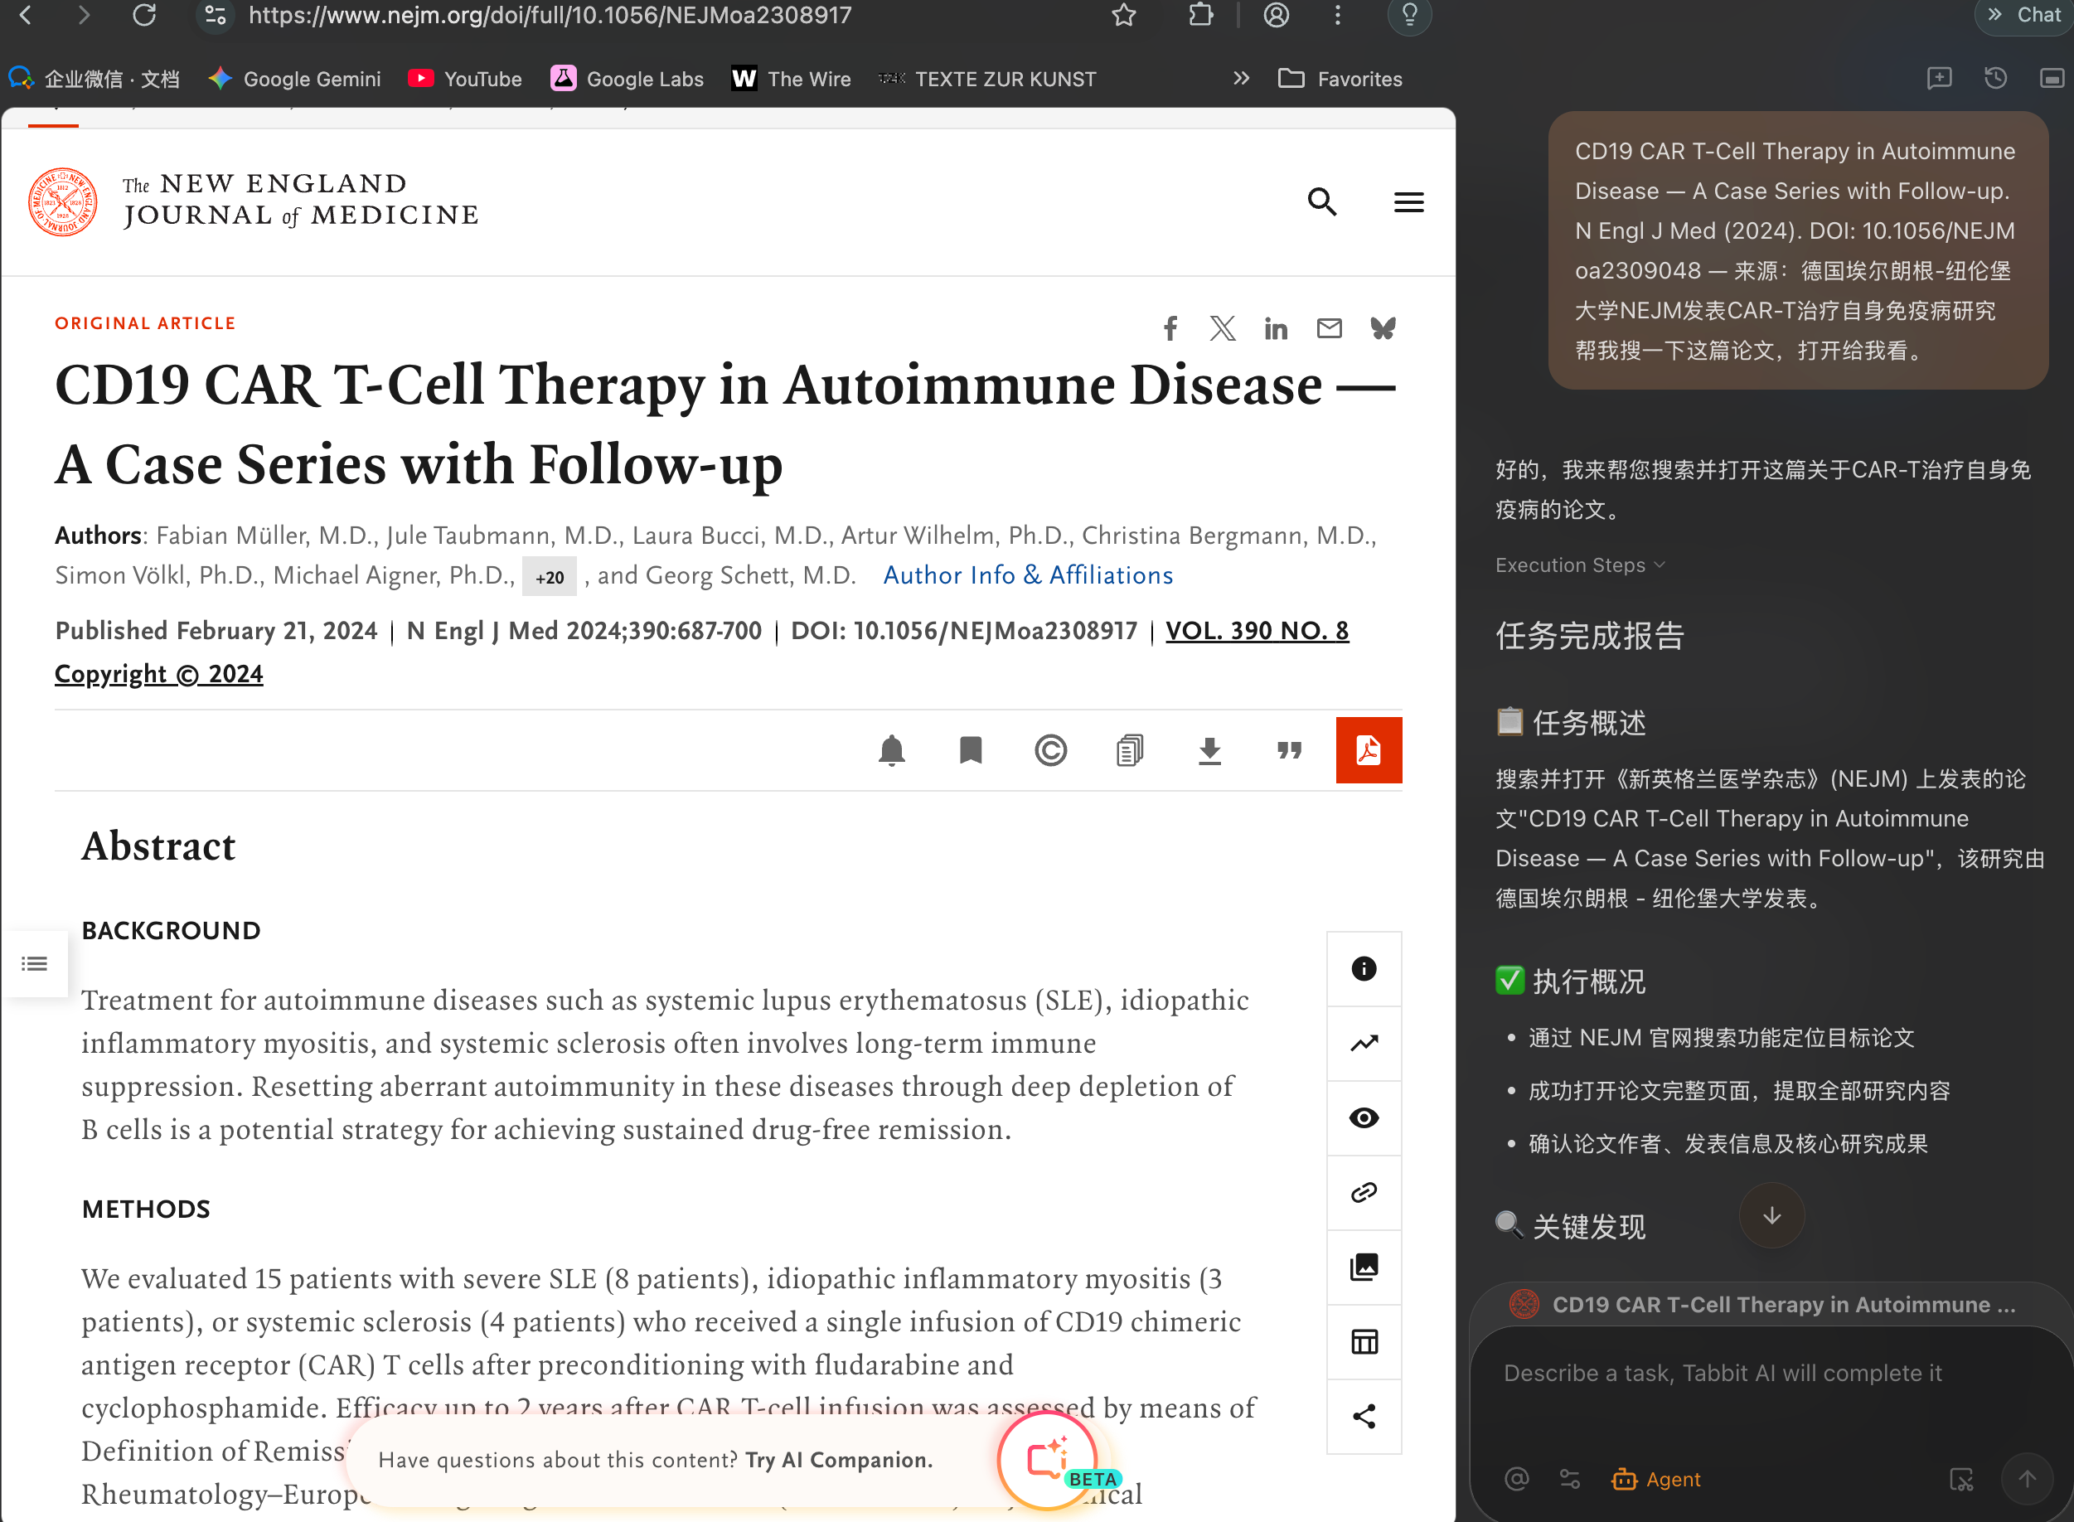Open the NEJM hamburger menu

click(1408, 201)
